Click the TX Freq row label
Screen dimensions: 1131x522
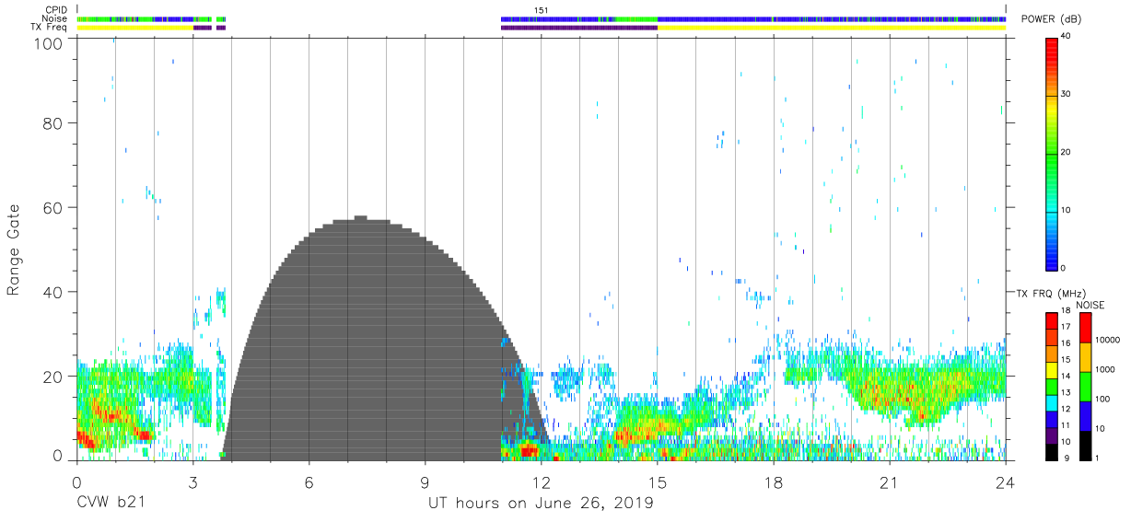pos(50,28)
